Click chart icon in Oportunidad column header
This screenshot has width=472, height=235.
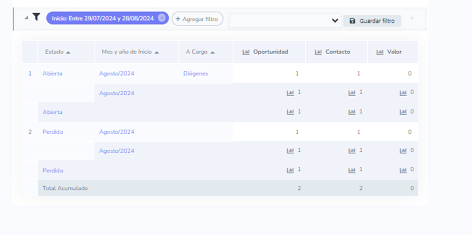click(x=246, y=52)
